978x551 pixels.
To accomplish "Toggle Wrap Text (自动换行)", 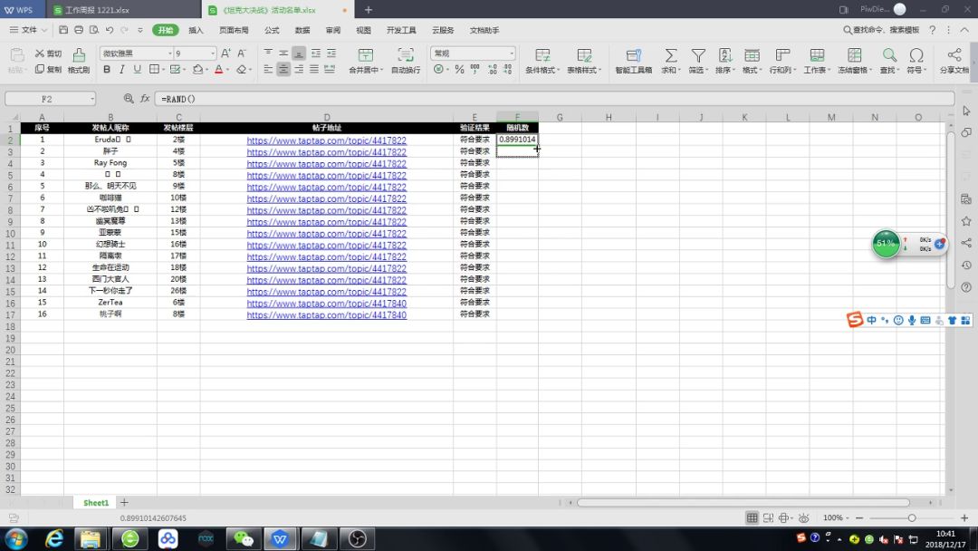I will click(405, 56).
